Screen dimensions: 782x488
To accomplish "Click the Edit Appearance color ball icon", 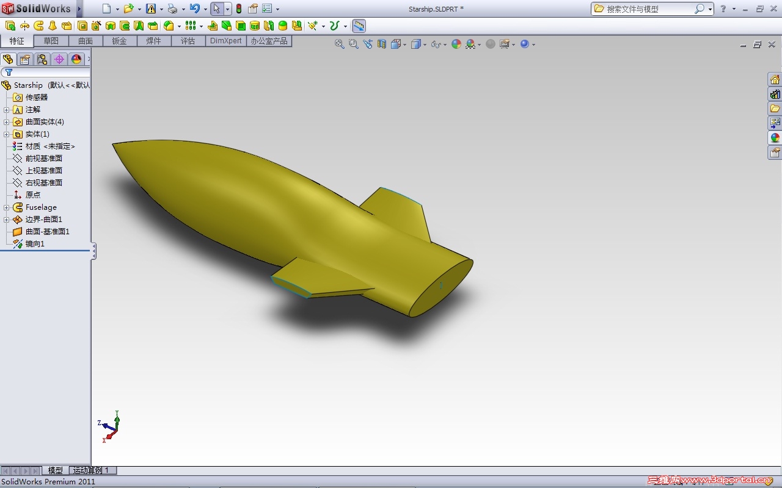I will pos(456,44).
